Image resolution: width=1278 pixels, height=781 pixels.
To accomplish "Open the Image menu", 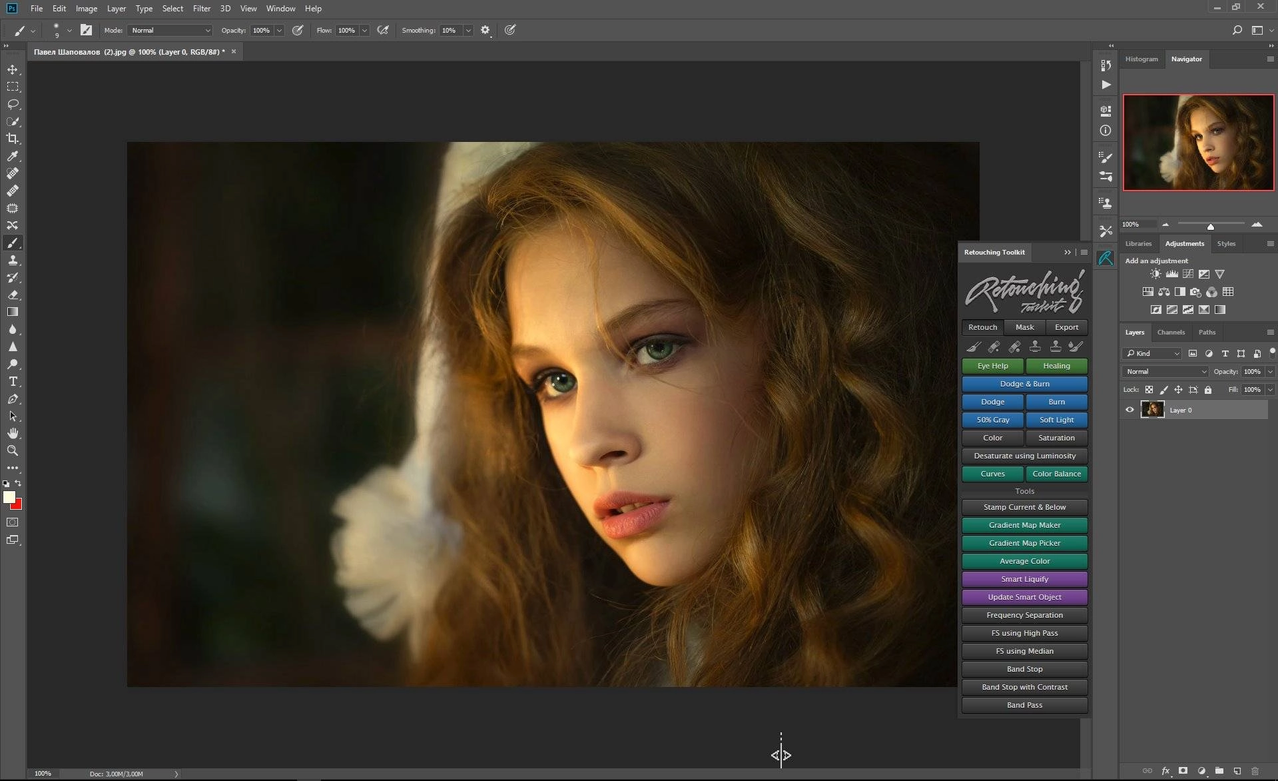I will pos(87,9).
